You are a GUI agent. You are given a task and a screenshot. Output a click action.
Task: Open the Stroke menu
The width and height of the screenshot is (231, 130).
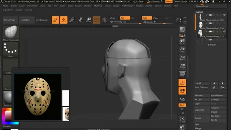click(x=158, y=6)
